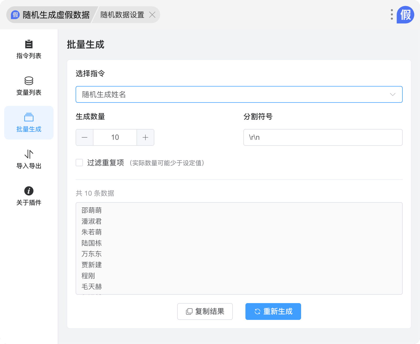Switch to the 随机生成虚假数据 tab
Screen dimensions: 420x344
(x=56, y=15)
